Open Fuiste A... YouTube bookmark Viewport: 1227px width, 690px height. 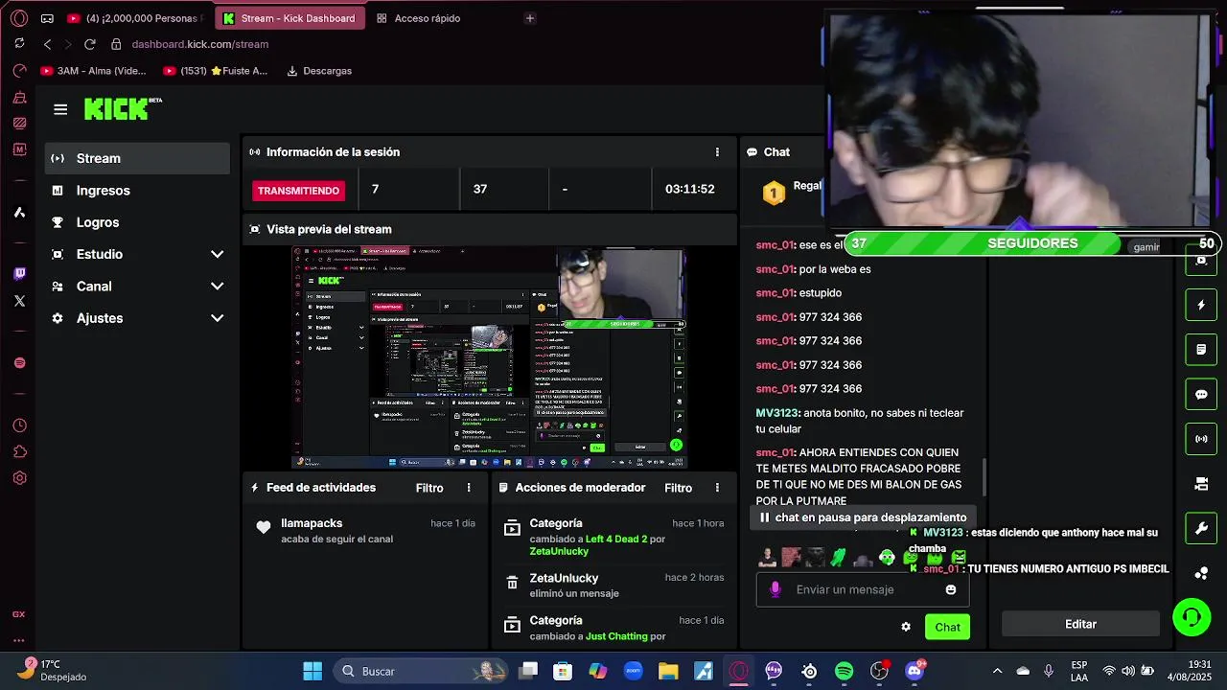click(216, 71)
